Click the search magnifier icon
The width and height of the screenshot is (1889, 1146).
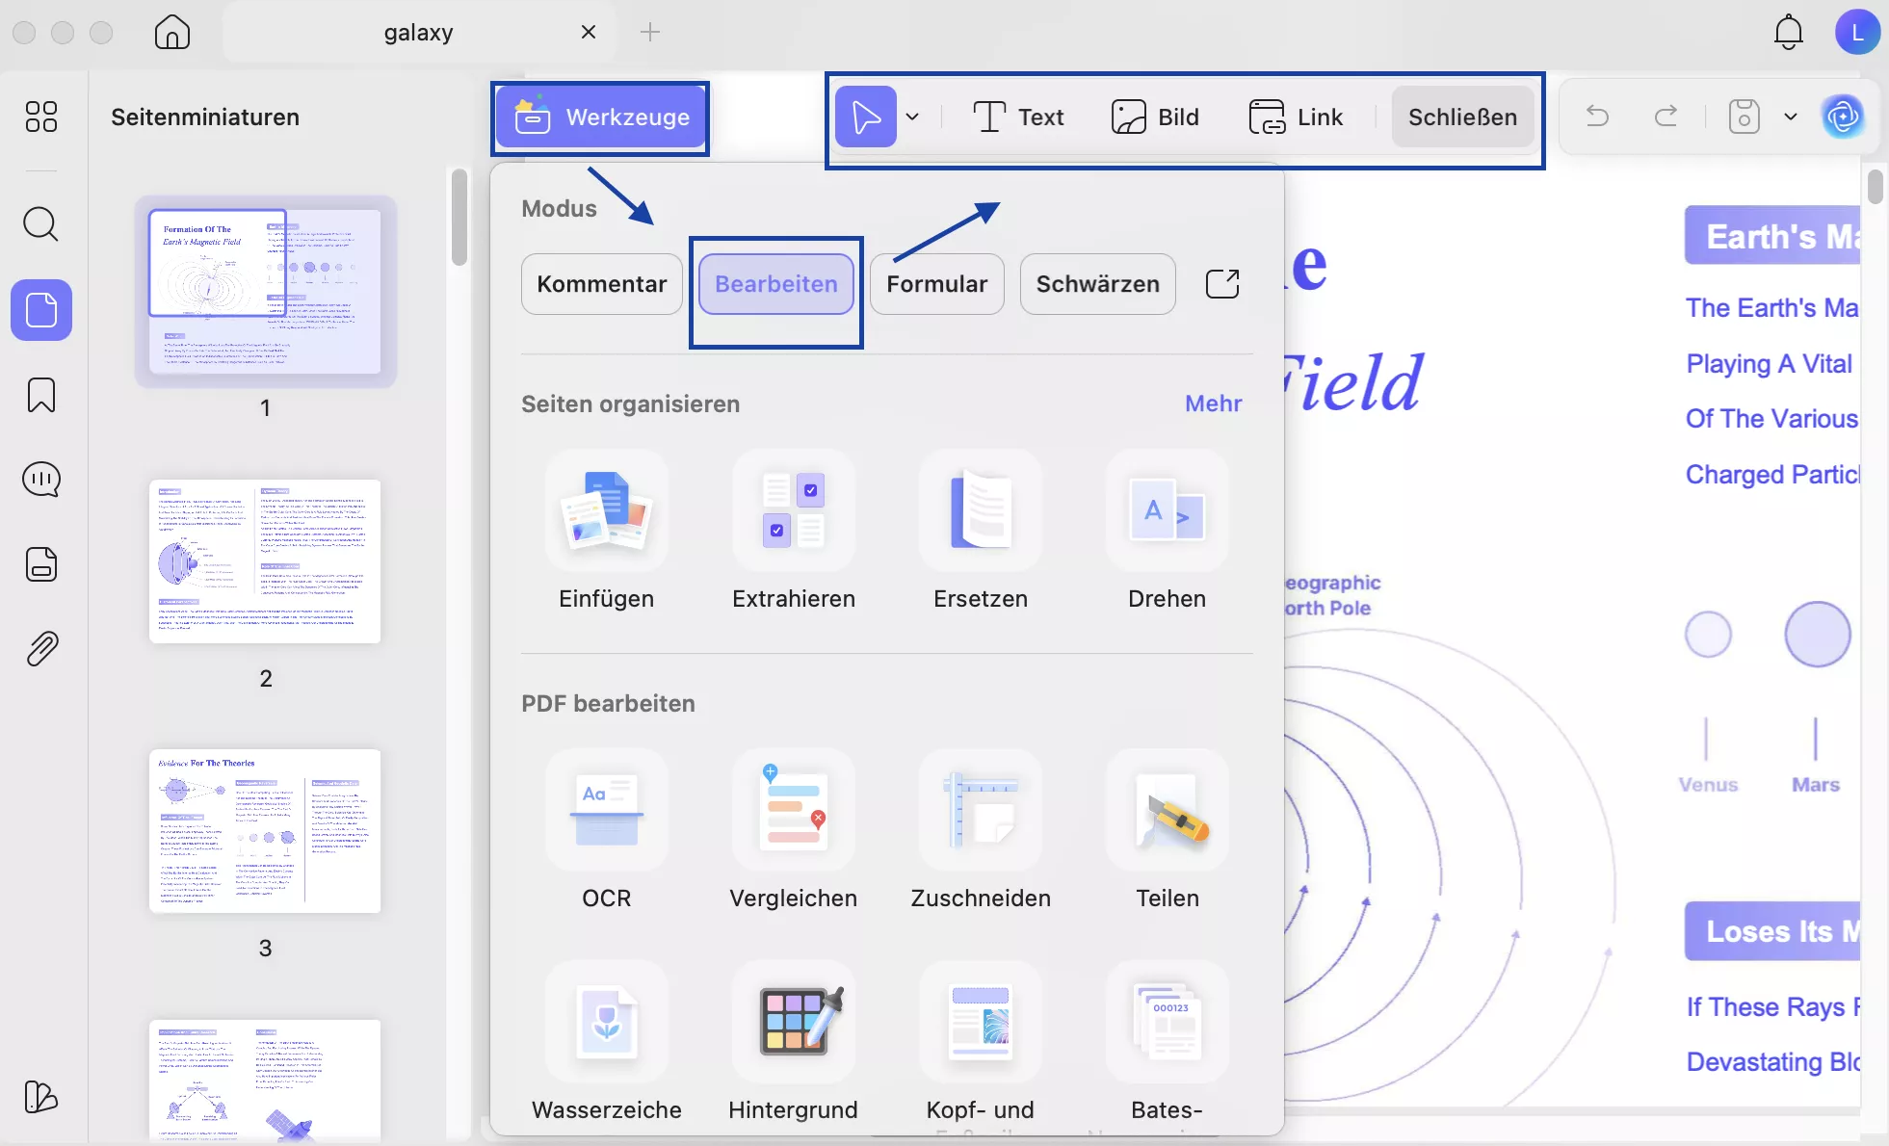pos(41,224)
